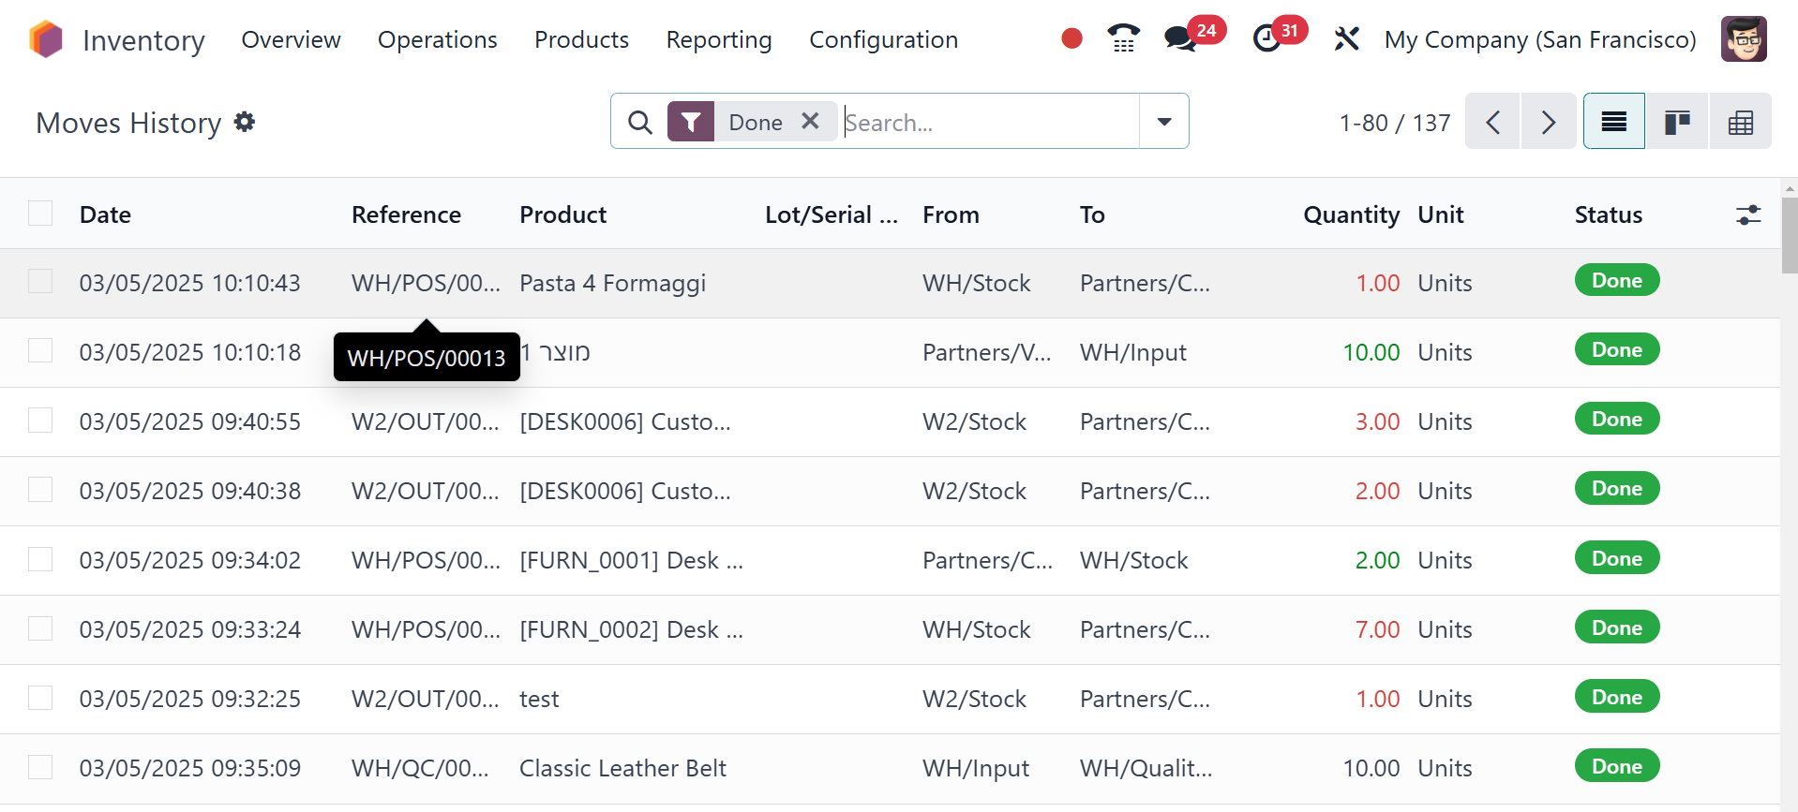The image size is (1798, 812).
Task: Open the company switcher My Company (San Francisco)
Action: click(x=1539, y=39)
